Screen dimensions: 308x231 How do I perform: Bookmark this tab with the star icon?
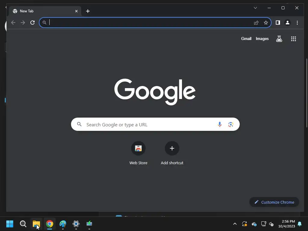point(266,23)
